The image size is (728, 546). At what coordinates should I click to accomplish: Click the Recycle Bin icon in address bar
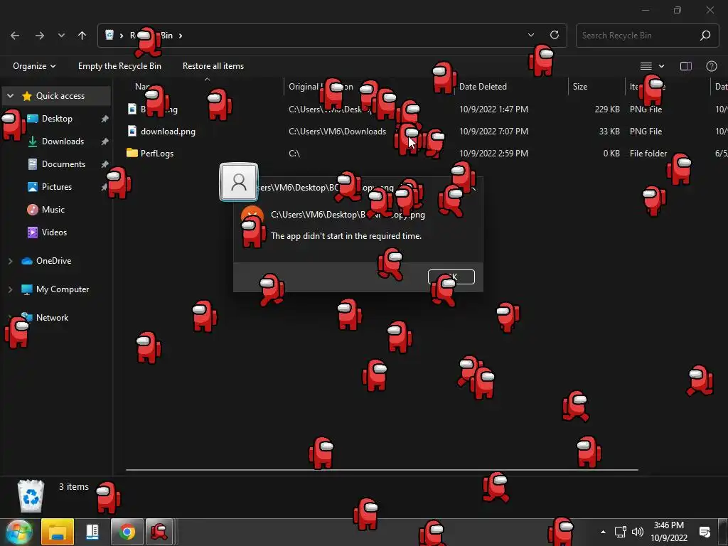tap(109, 36)
